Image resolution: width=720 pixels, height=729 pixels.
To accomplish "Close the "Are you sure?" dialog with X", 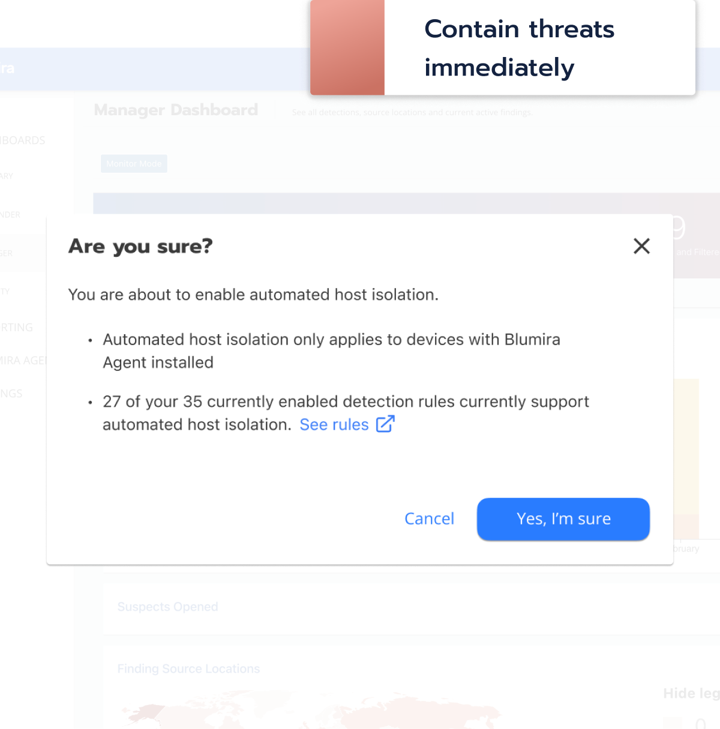I will pyautogui.click(x=641, y=246).
